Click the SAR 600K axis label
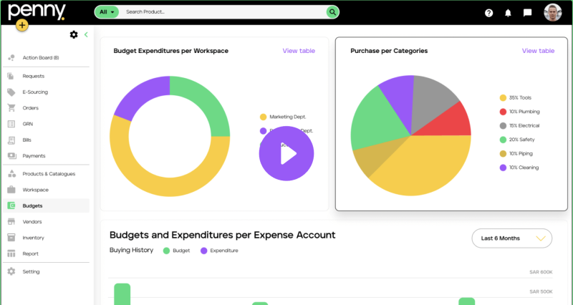Screen dimensions: 573x305 pyautogui.click(x=541, y=272)
